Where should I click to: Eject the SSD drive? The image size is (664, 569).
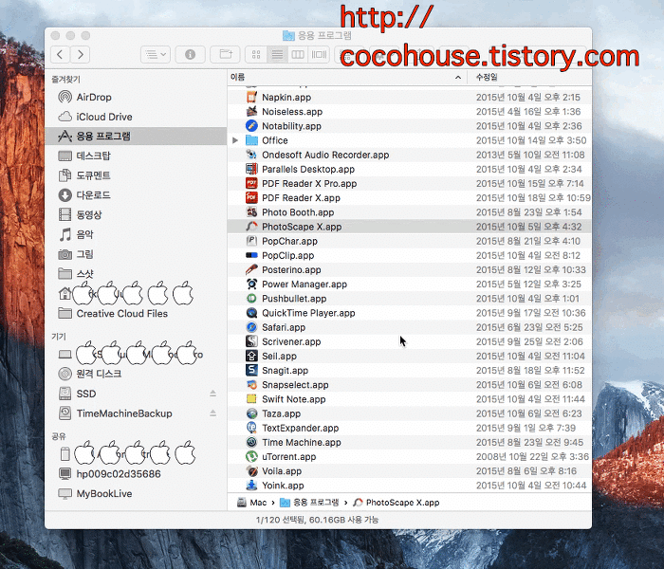213,394
